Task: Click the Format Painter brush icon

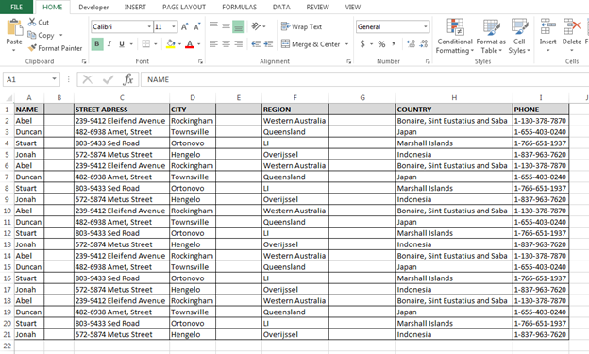Action: [x=32, y=48]
